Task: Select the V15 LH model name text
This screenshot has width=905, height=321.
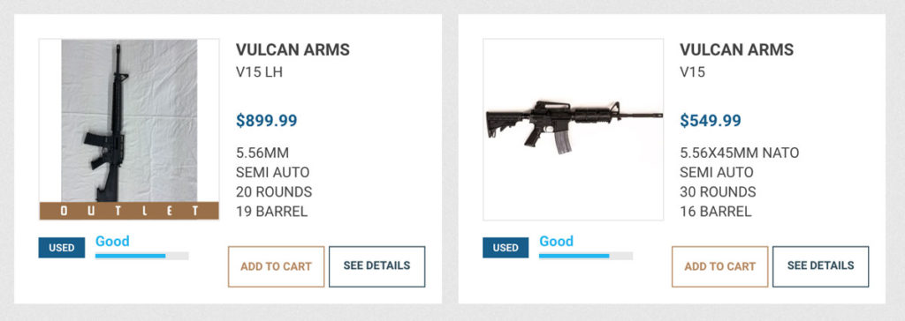Action: click(x=259, y=72)
